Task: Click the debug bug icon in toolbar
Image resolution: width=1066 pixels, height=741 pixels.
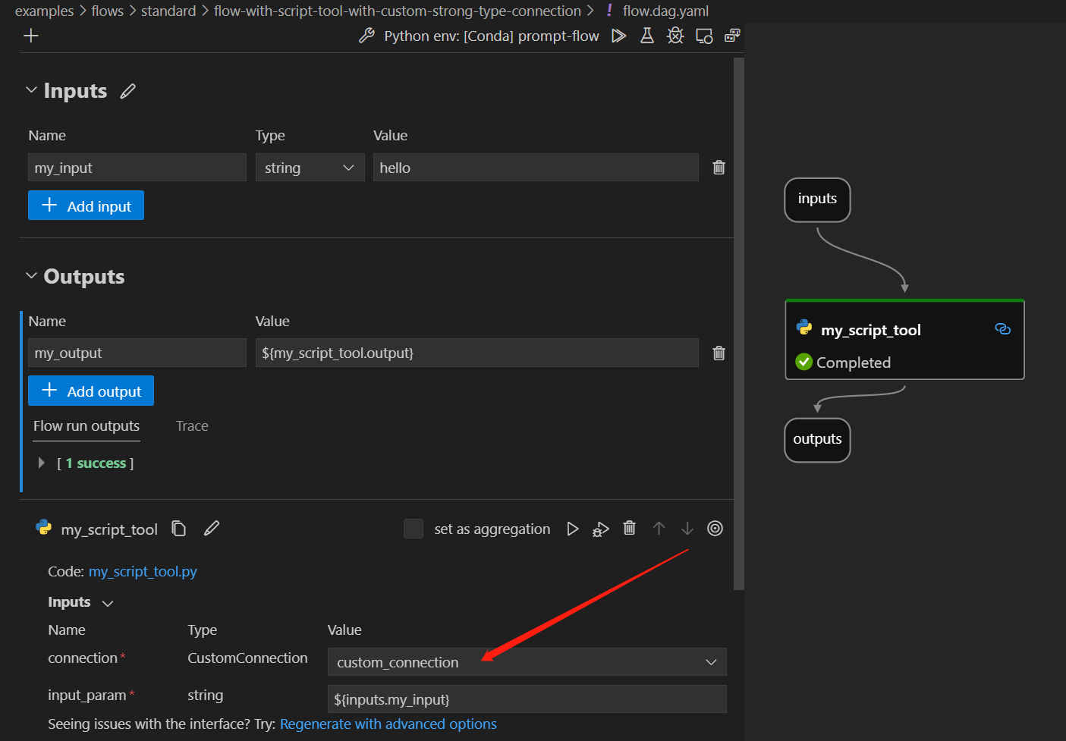Action: click(x=675, y=36)
